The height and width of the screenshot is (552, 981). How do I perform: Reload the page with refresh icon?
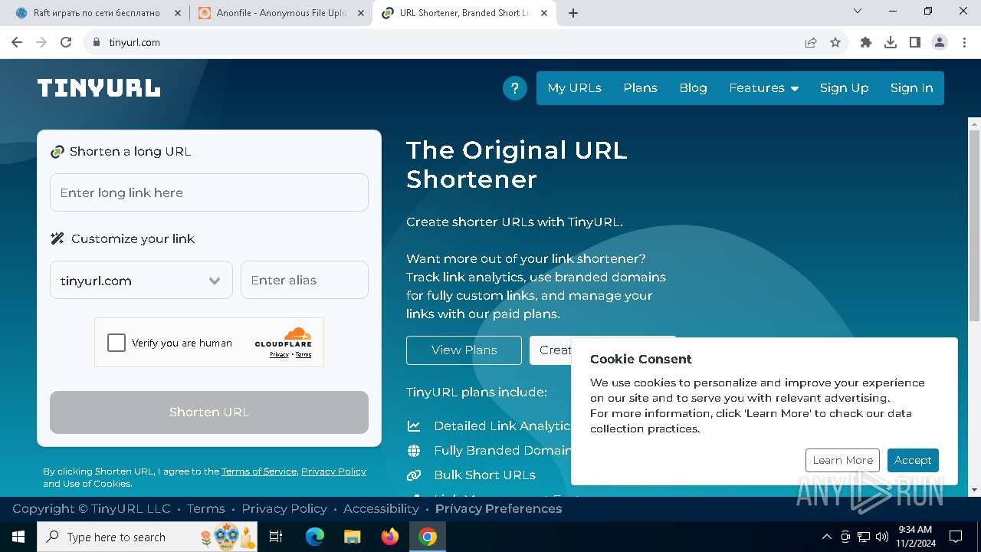pyautogui.click(x=66, y=42)
